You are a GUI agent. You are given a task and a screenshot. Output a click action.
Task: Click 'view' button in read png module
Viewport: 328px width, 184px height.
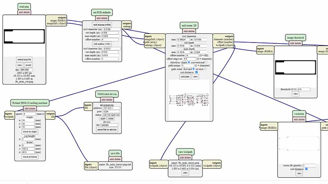click(x=20, y=65)
